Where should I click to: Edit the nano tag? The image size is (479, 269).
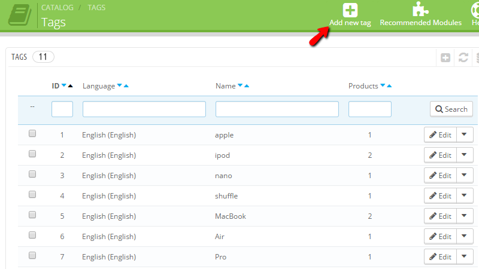pos(440,175)
